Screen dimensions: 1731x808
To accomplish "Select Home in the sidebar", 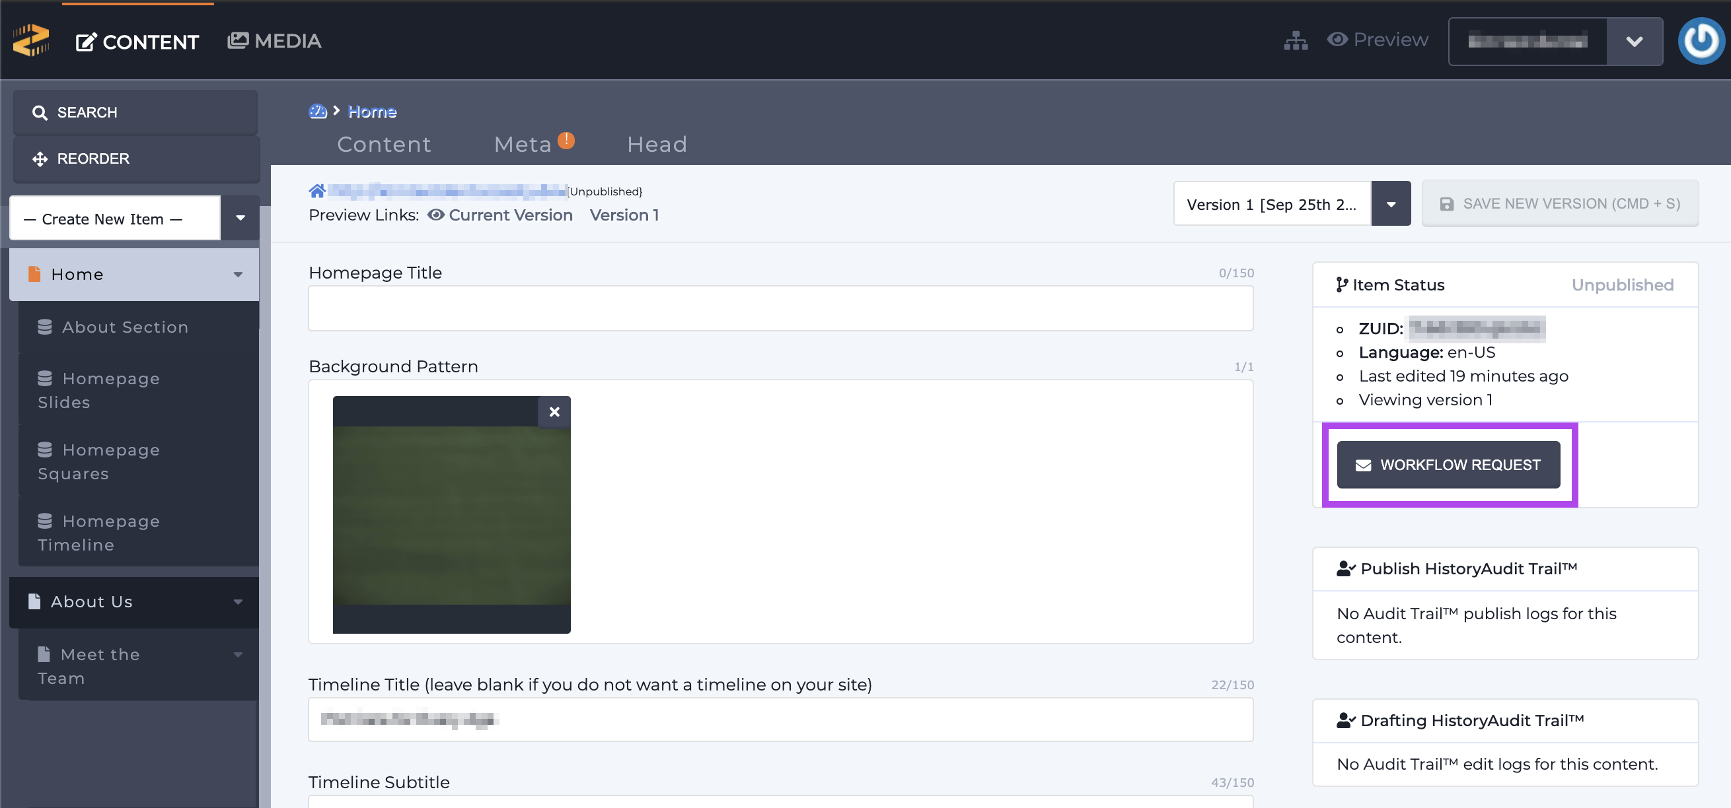I will pos(133,274).
